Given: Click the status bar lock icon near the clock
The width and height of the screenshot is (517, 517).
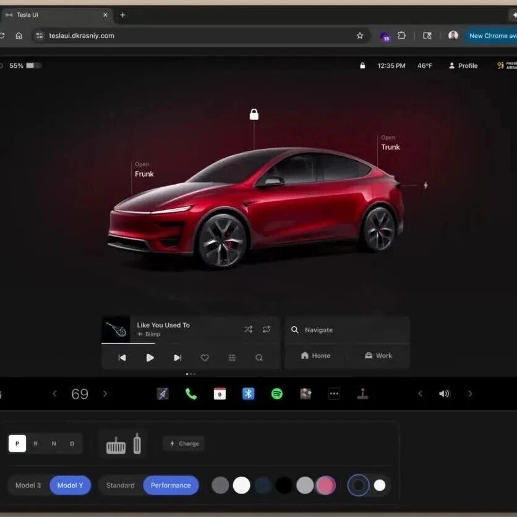Looking at the screenshot, I should (x=362, y=65).
